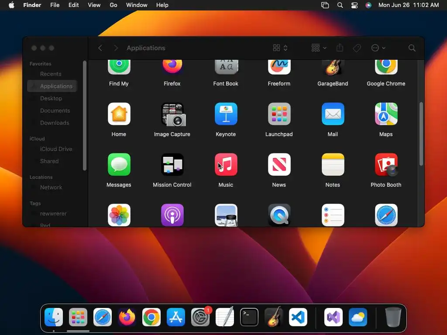Select the Photo Booth app icon

[x=386, y=164]
